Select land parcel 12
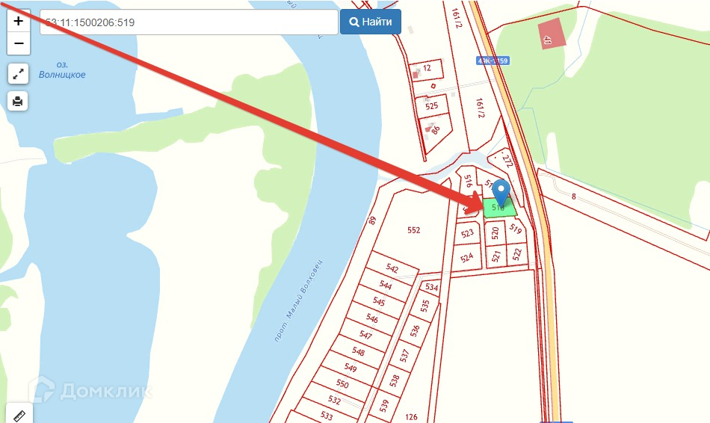Screen dimensions: 710x423 pos(426,70)
